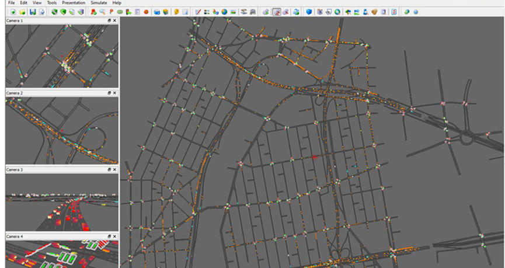505x268 pixels.
Task: Click the yellow lightbulb toolbar icon
Action: pos(176,12)
